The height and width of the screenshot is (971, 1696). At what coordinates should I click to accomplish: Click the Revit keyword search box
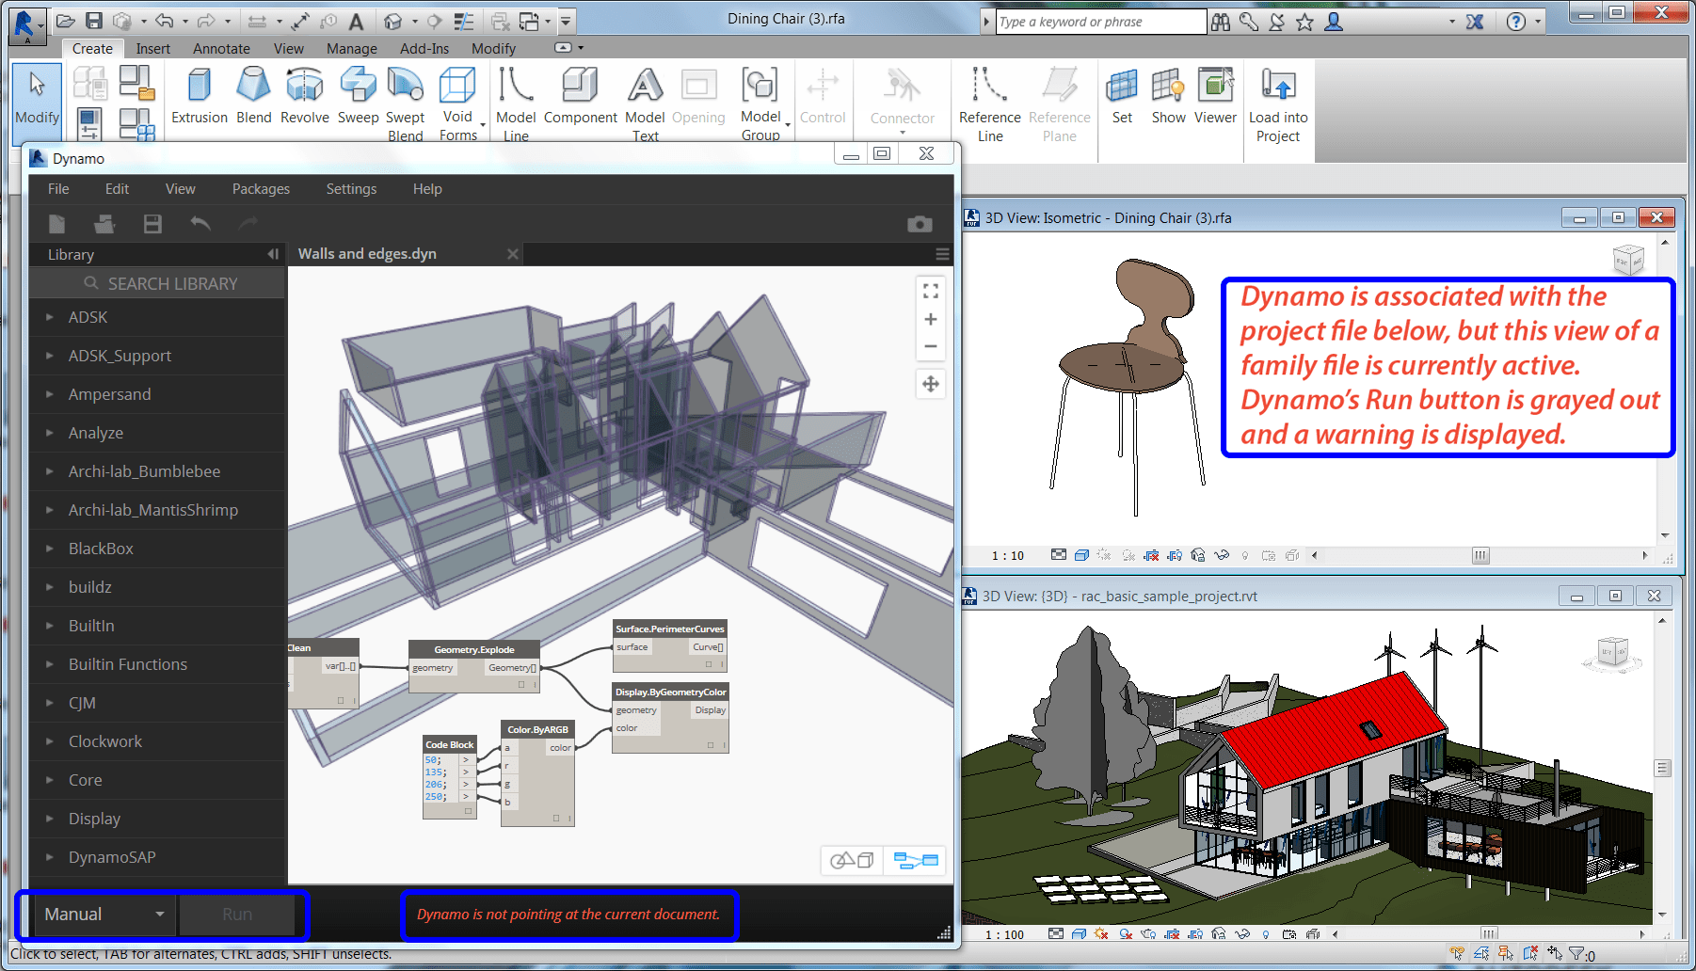click(1100, 22)
